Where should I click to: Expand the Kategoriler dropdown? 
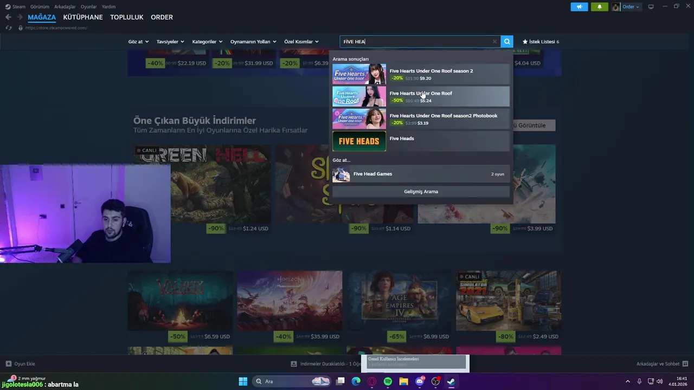click(207, 42)
